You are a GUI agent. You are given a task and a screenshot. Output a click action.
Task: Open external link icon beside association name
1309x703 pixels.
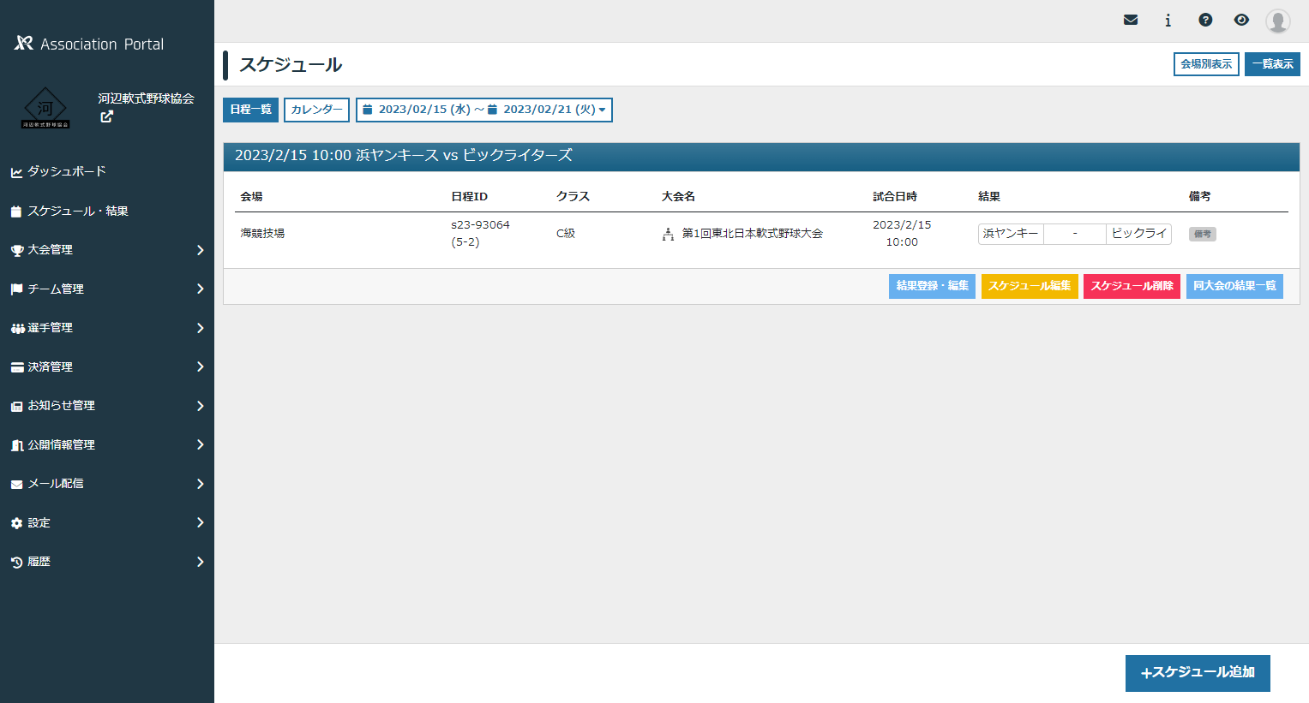click(106, 116)
